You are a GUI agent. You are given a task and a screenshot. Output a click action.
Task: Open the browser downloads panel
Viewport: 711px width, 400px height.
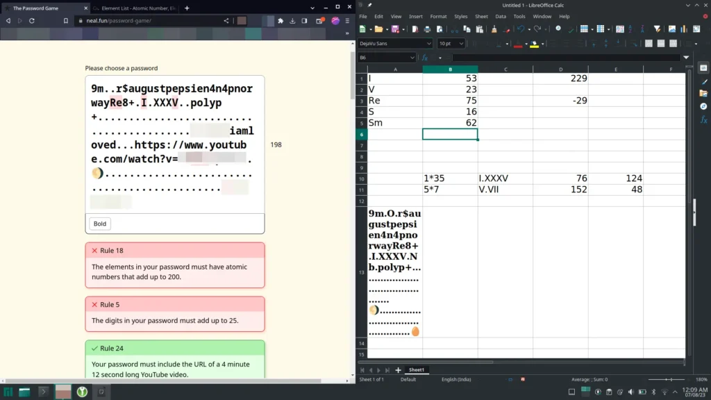(292, 20)
